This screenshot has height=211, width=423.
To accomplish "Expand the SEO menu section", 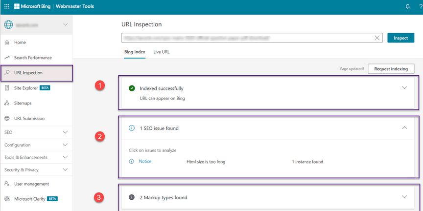I will click(x=65, y=132).
